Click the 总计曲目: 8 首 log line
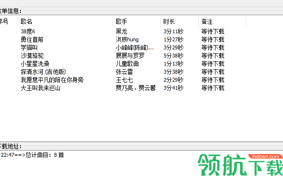Image resolution: width=283 pixels, height=179 pixels. (32, 155)
